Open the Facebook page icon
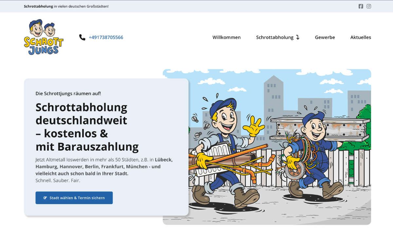This screenshot has height=245, width=393. 361,6
